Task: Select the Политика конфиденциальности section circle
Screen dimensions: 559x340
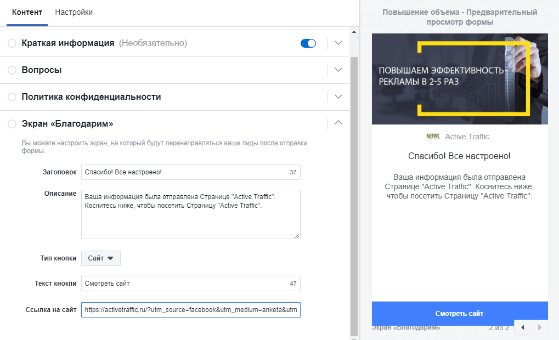Action: coord(12,97)
